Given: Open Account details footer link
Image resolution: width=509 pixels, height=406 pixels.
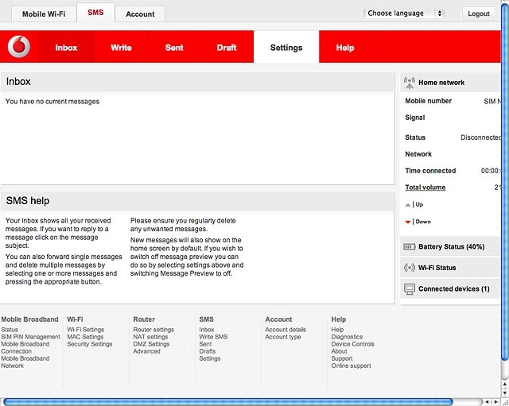Looking at the screenshot, I should 286,330.
